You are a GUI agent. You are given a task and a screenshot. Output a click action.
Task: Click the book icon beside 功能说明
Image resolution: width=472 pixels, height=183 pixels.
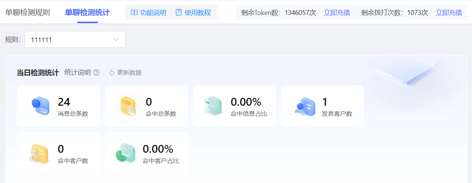pyautogui.click(x=134, y=13)
